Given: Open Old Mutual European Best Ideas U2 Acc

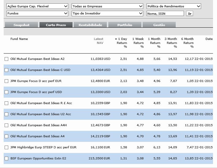Looking at the screenshot, I should [41, 114].
